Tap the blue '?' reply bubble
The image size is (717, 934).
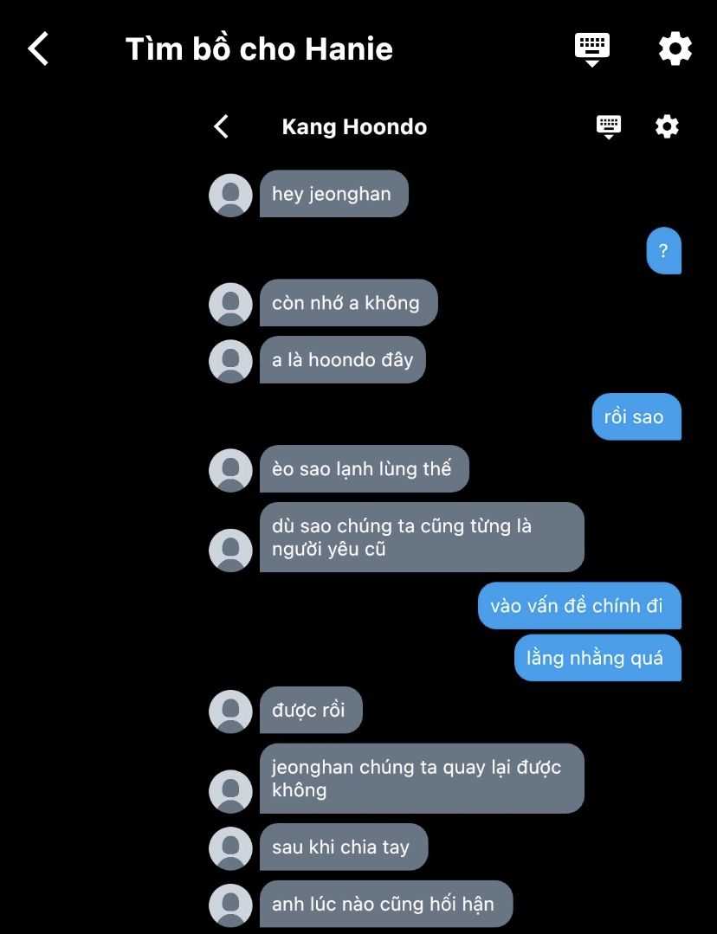[x=663, y=250]
